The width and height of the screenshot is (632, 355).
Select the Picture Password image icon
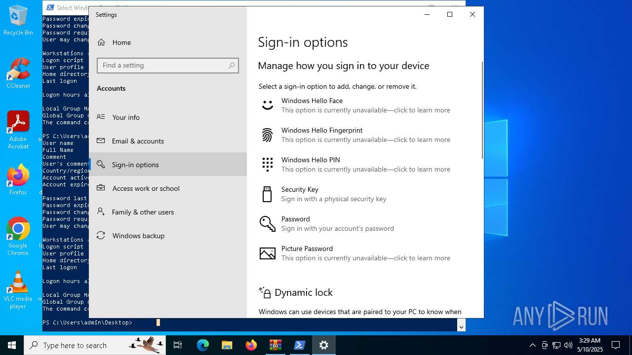[x=267, y=253]
